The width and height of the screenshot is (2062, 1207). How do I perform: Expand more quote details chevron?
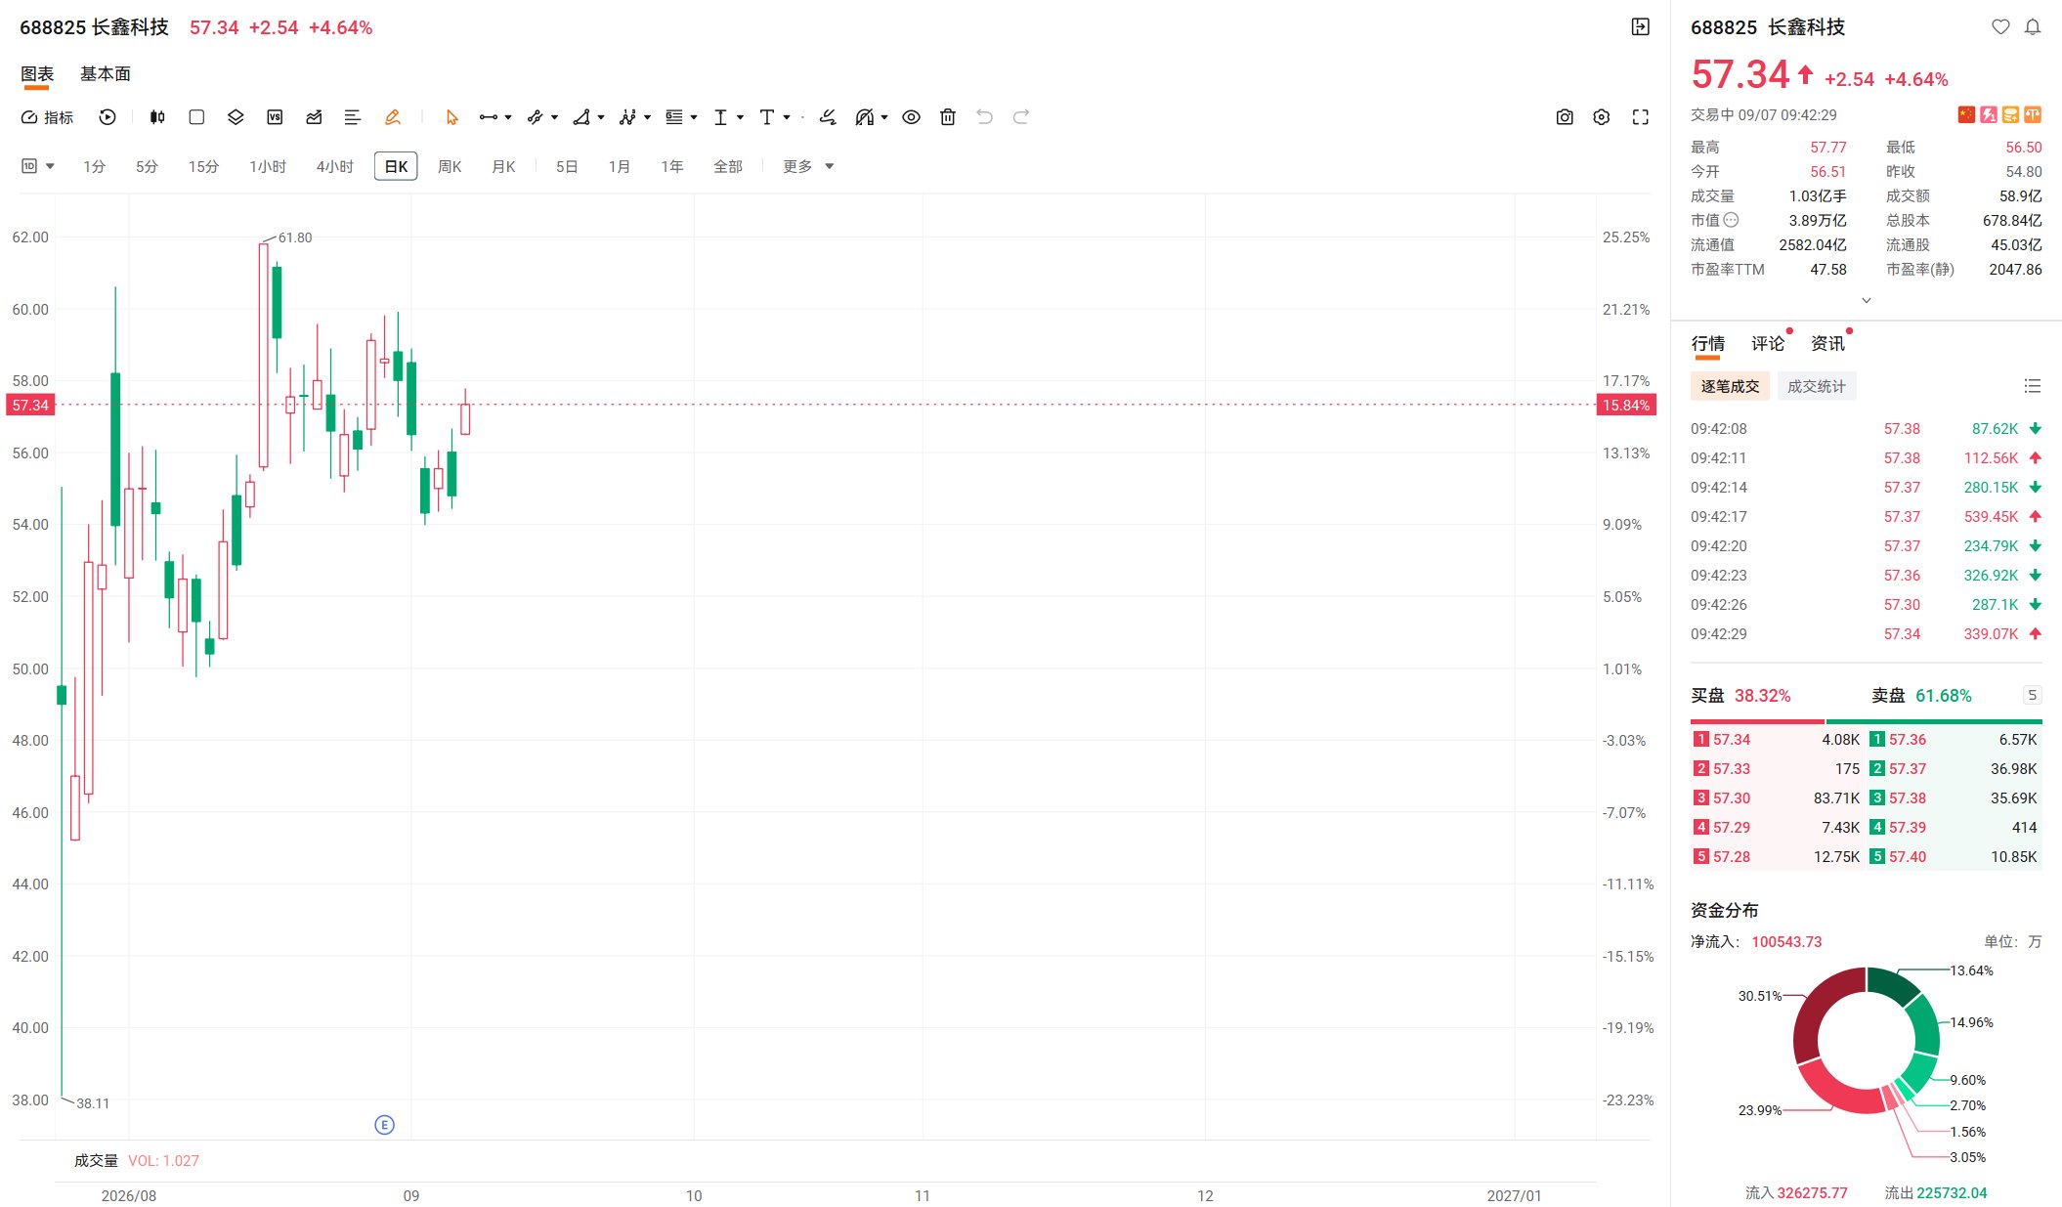point(1867,300)
